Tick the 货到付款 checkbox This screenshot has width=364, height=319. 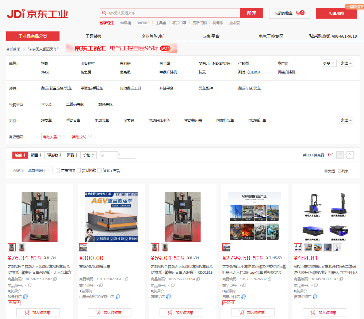(x=79, y=171)
